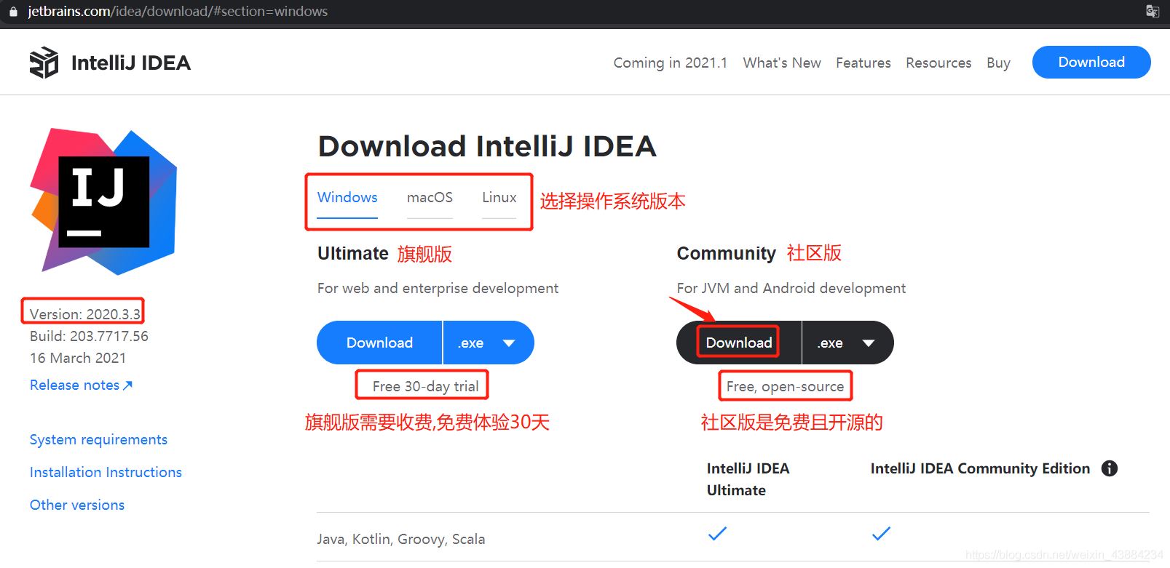Expand the Ultimate .exe installer dropdown arrow
Screen dimensions: 1170x568
pyautogui.click(x=509, y=343)
